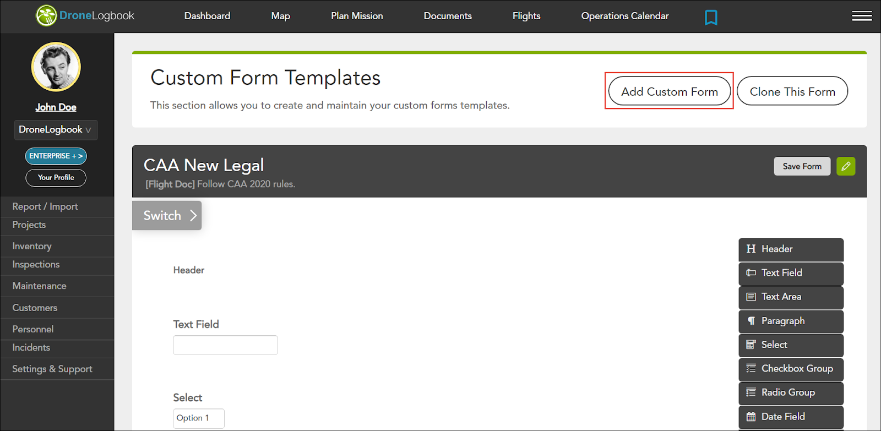
Task: Save the form with Save Form
Action: click(x=802, y=166)
